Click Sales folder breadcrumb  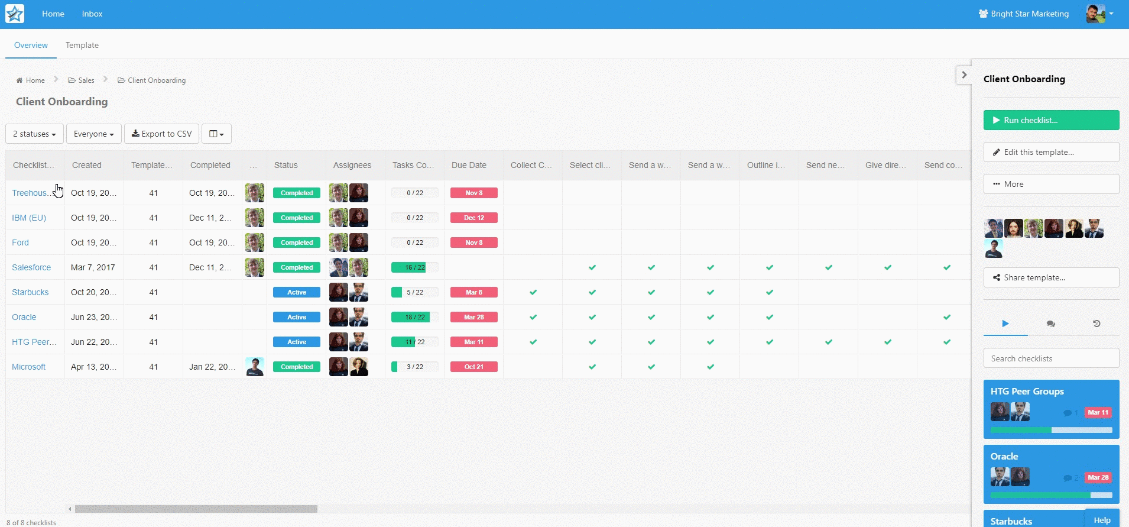point(81,80)
